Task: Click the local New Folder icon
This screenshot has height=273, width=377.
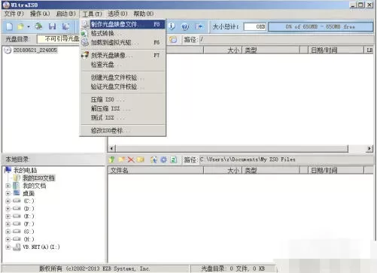Action: (122, 159)
